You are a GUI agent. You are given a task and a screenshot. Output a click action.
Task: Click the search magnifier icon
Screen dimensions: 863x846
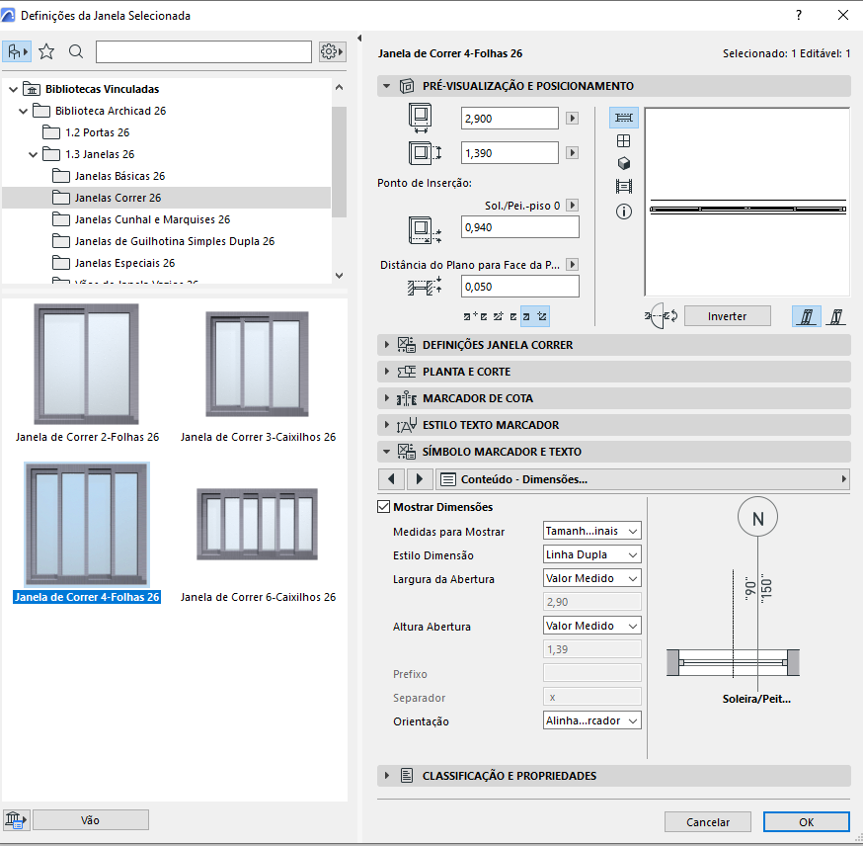click(x=76, y=51)
